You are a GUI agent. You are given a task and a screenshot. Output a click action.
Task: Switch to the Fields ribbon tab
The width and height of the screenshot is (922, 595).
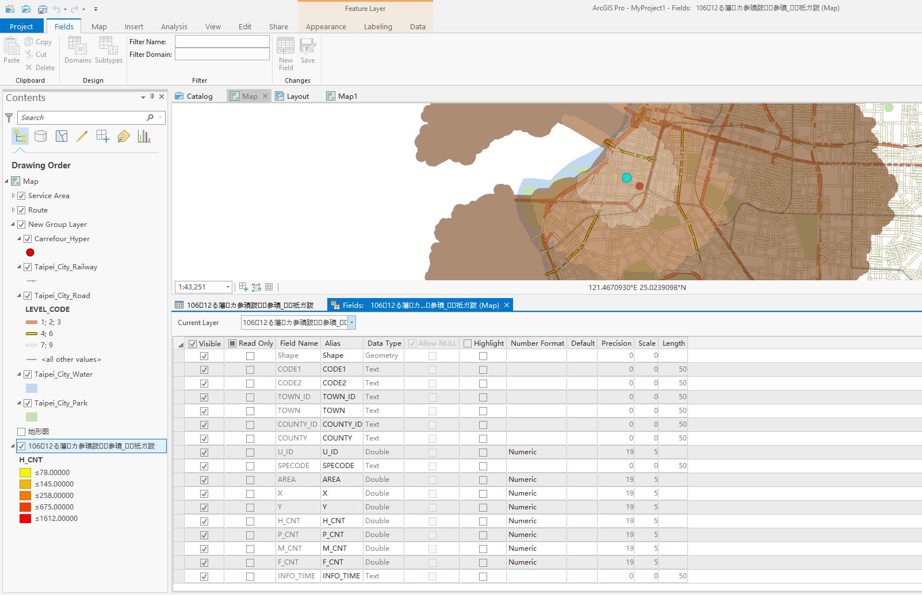tap(64, 26)
